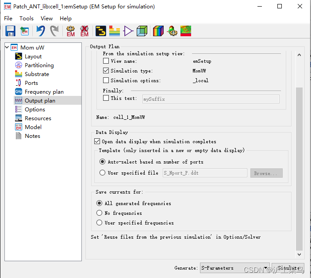Tick the This text checkbox
The height and width of the screenshot is (278, 311).
coord(106,98)
